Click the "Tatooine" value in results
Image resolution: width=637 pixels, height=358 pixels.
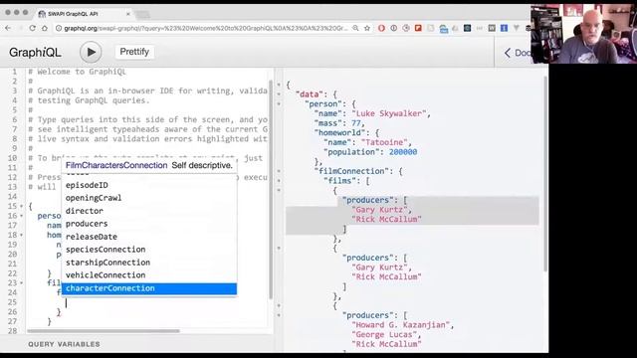384,142
